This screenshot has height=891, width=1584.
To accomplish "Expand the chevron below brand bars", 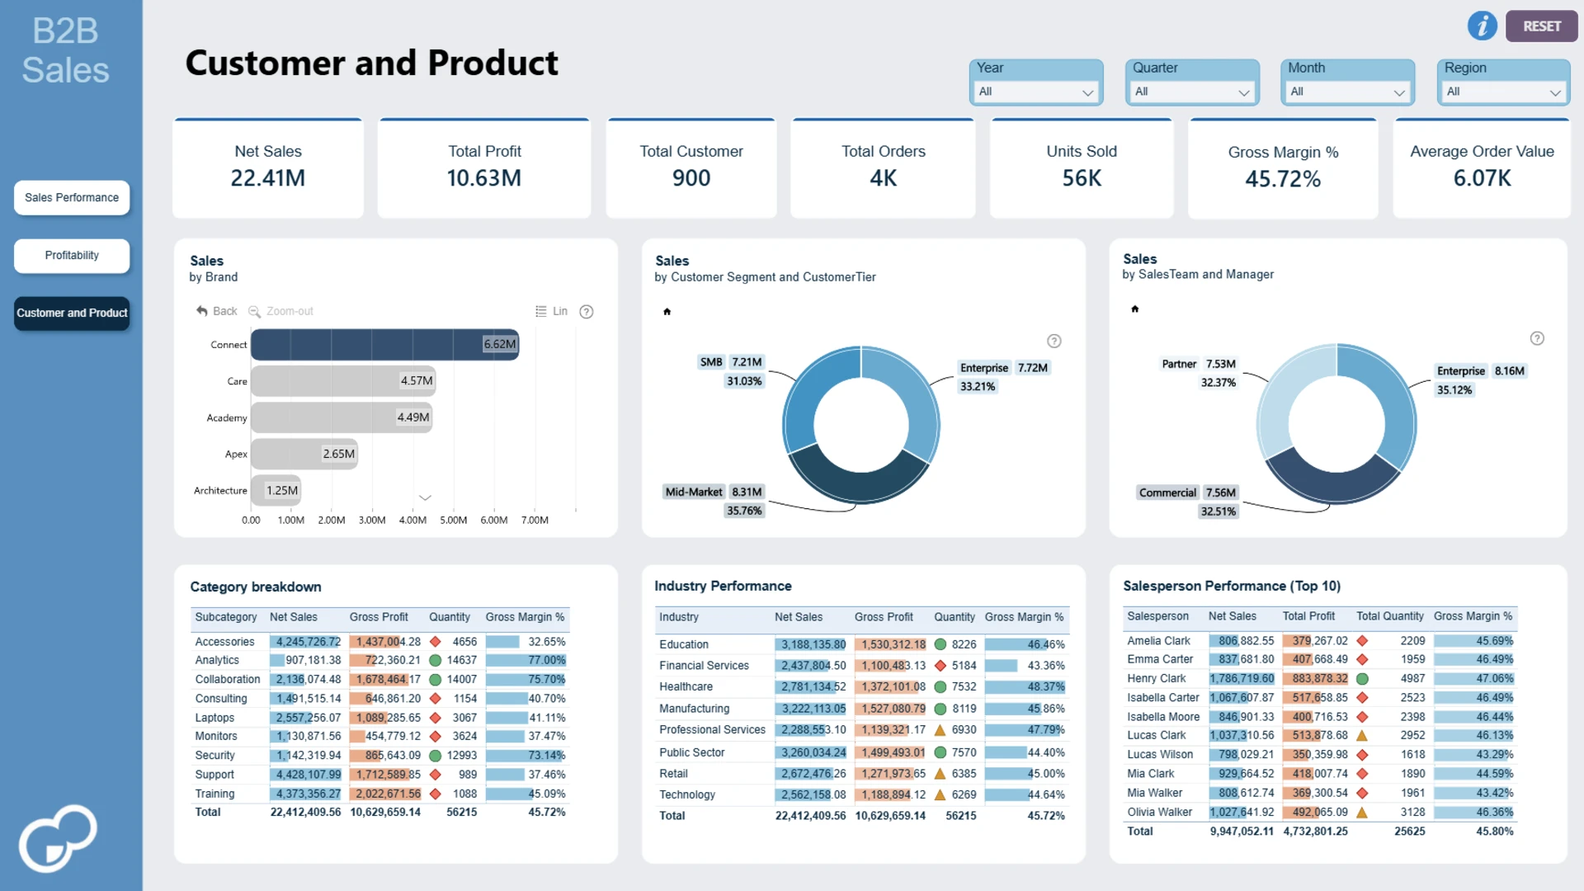I will coord(425,497).
